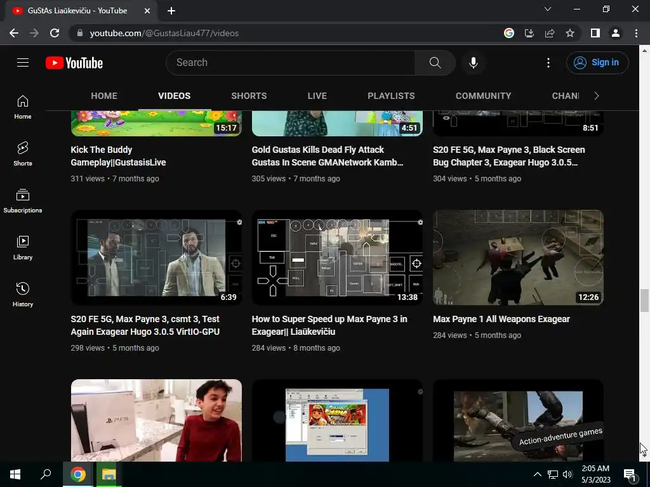Show hidden system tray icons
Screen dimensions: 650x487
(x=537, y=474)
